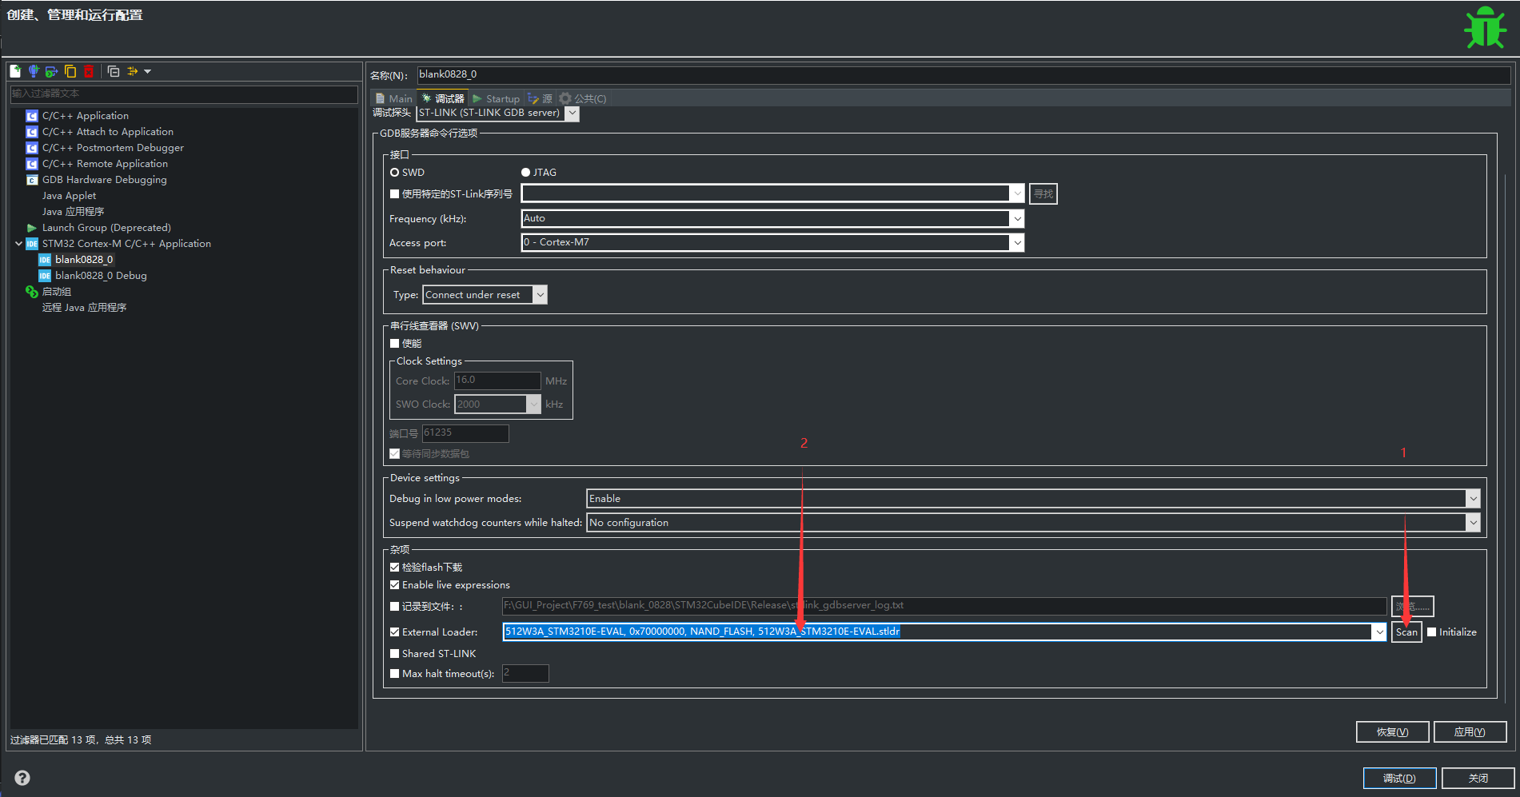This screenshot has height=797, width=1520.
Task: Select the export launch configurations icon
Action: 51,71
